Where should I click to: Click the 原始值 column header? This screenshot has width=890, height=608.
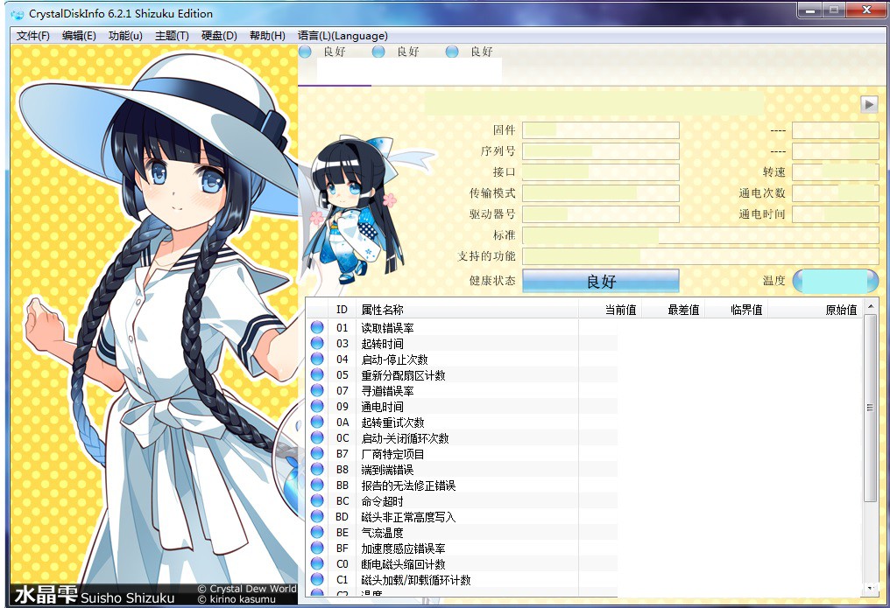tap(815, 310)
